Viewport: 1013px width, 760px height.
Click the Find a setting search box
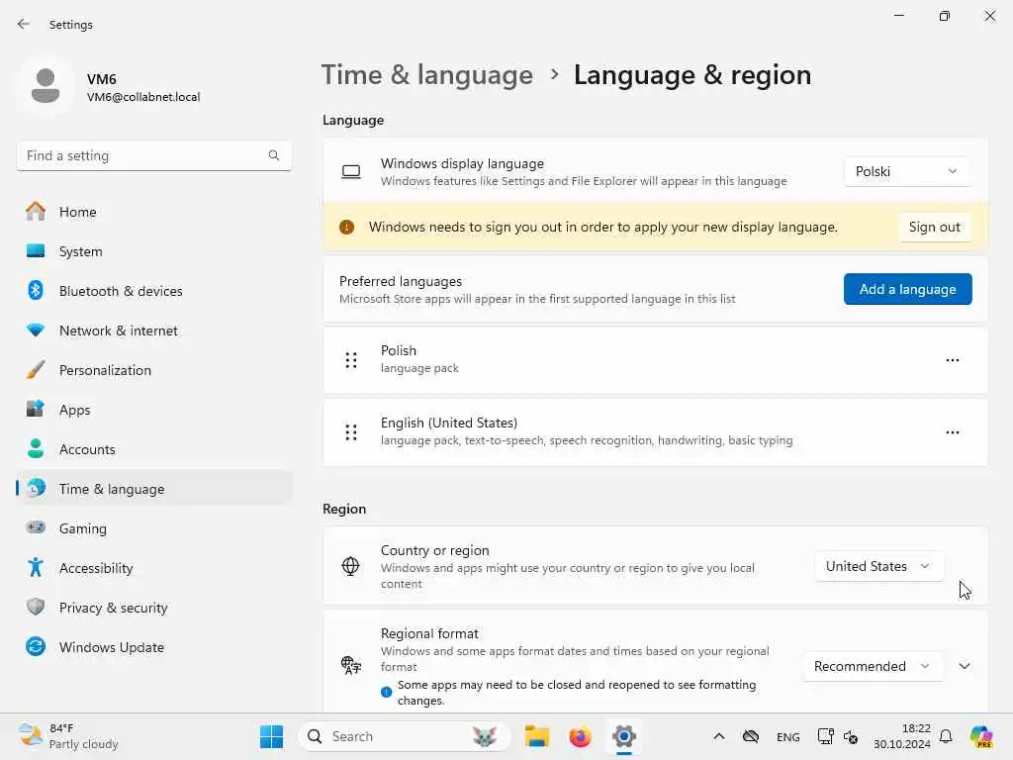[x=153, y=155]
